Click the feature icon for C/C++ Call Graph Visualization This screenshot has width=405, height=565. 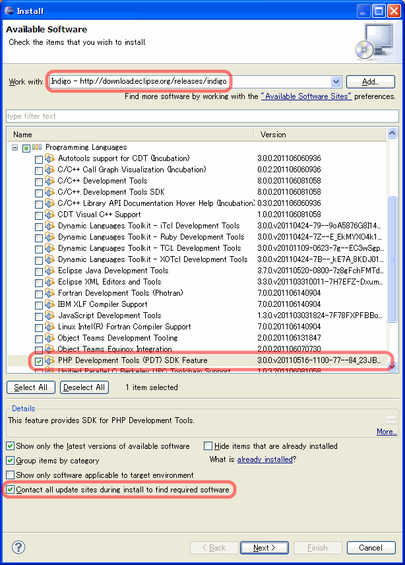pos(49,170)
